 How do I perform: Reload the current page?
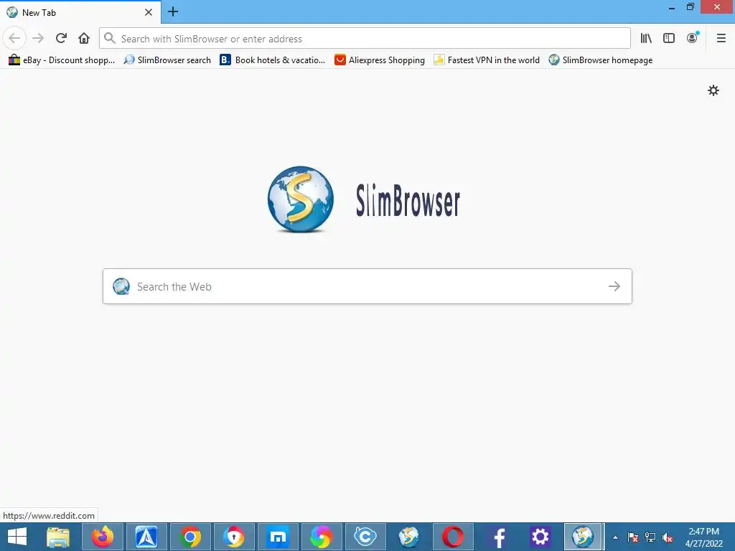[61, 39]
